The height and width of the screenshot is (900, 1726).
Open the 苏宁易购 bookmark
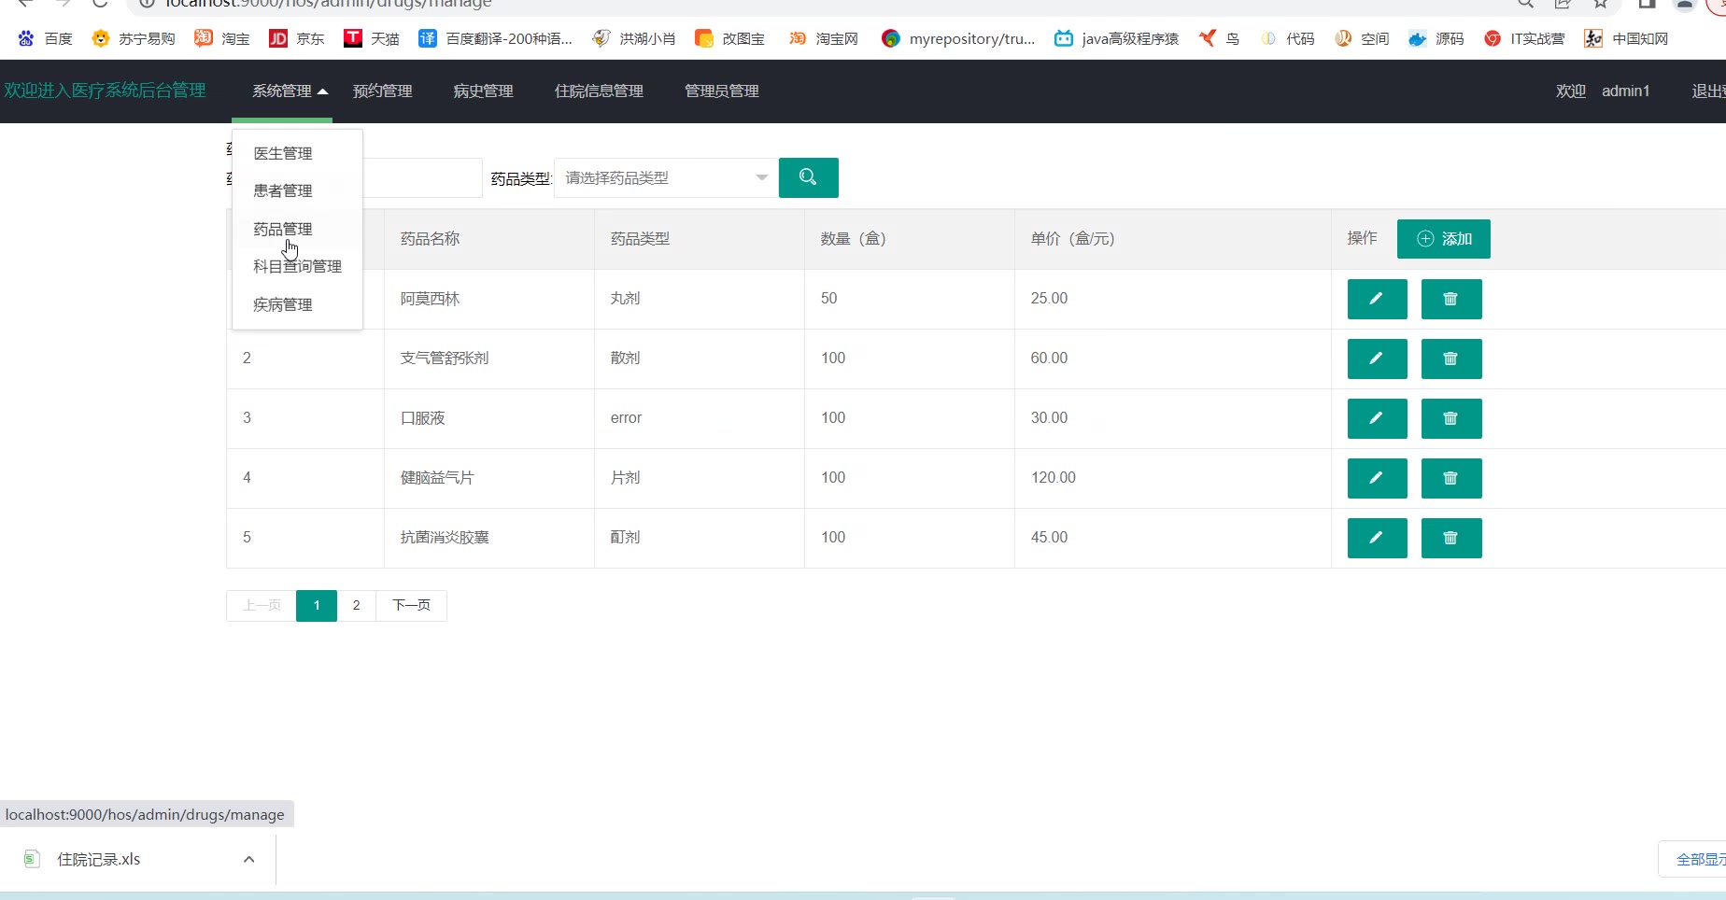point(134,38)
